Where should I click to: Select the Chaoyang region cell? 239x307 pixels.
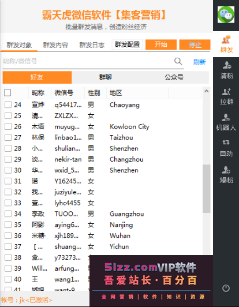point(125,105)
